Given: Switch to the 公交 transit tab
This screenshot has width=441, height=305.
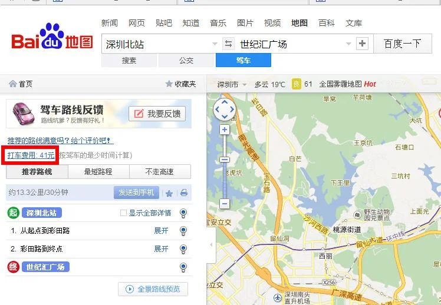Looking at the screenshot, I should [x=186, y=61].
